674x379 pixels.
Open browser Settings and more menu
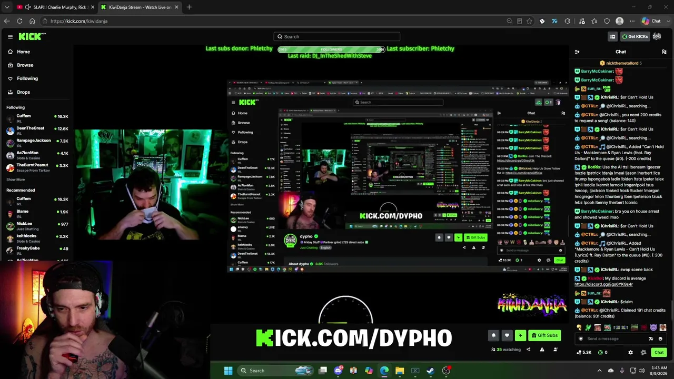632,21
